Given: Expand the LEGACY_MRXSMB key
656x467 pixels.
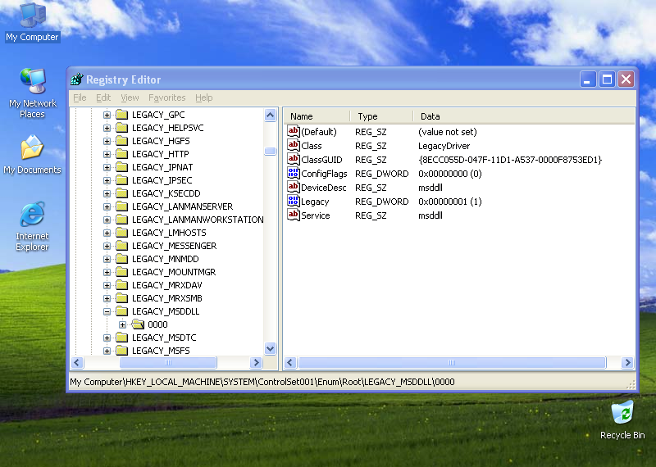Looking at the screenshot, I should coord(107,298).
